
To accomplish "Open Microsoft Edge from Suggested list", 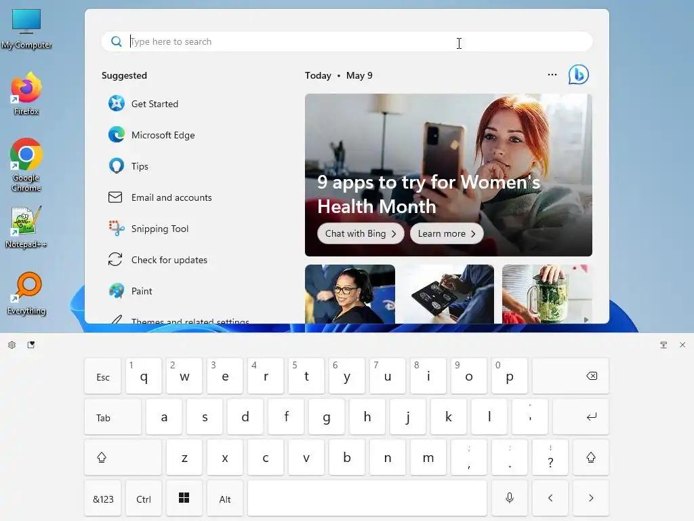I will pos(151,135).
